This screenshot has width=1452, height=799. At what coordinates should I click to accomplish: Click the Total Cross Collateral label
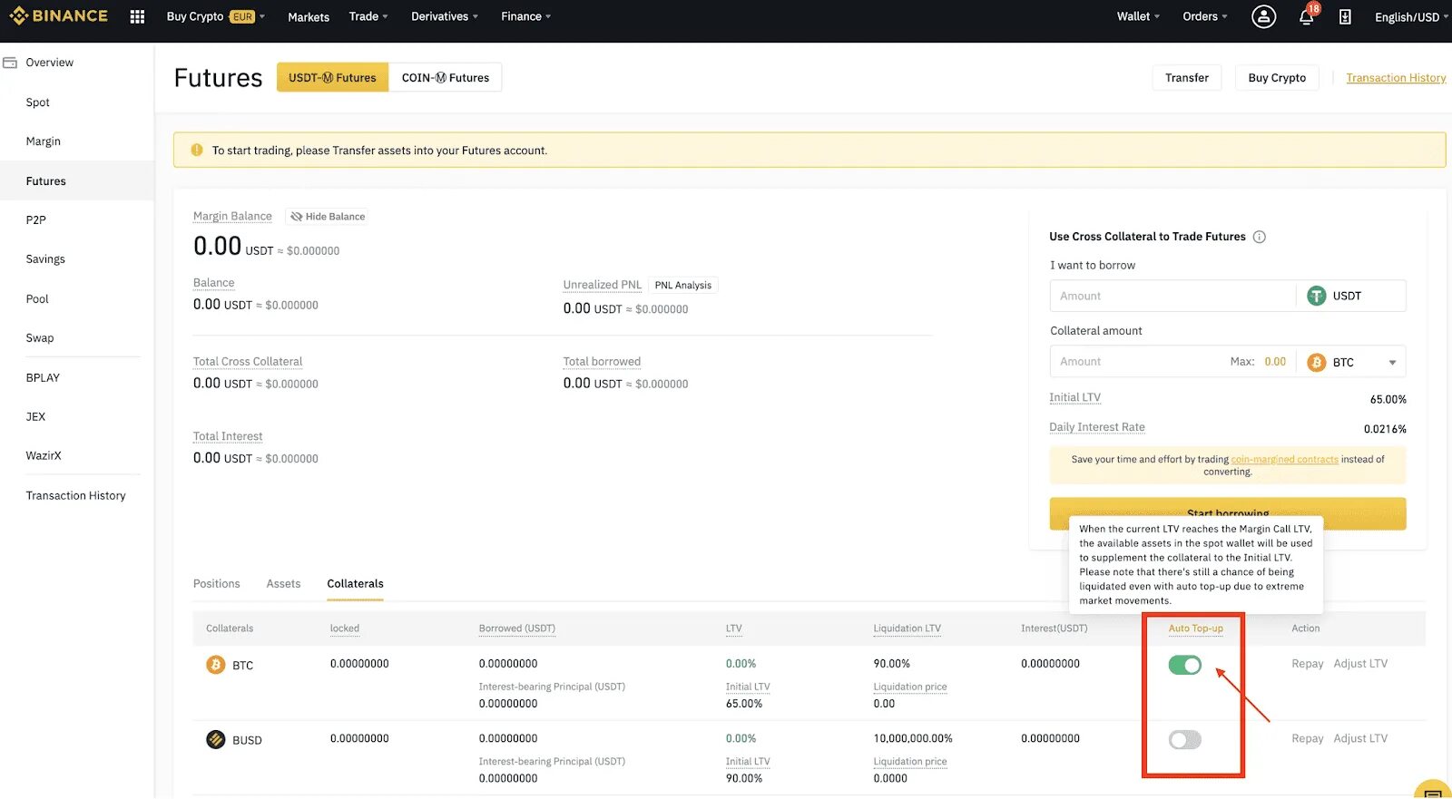(247, 361)
